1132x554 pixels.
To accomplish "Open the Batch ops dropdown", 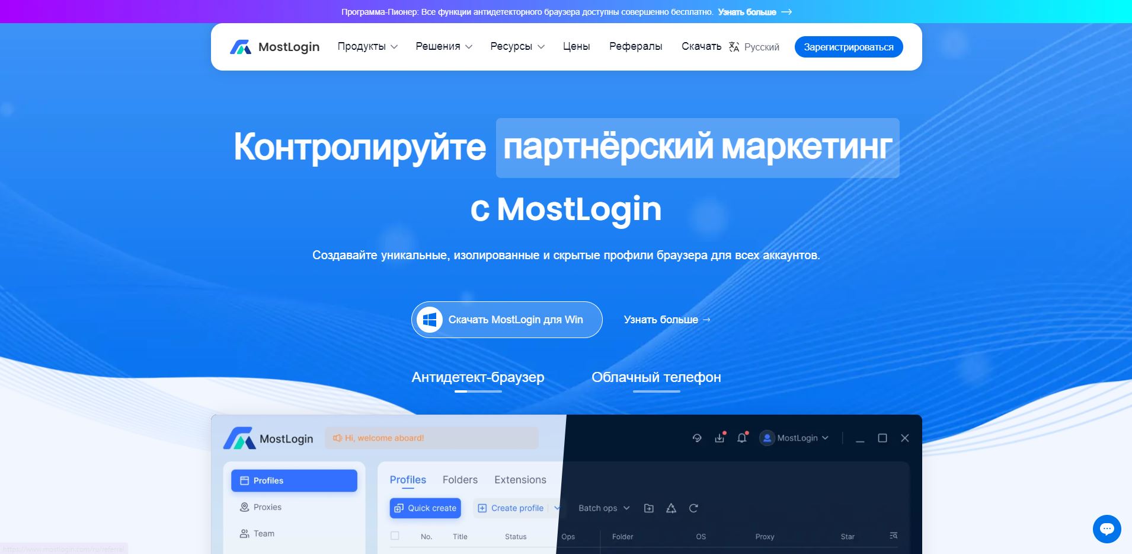I will click(604, 508).
